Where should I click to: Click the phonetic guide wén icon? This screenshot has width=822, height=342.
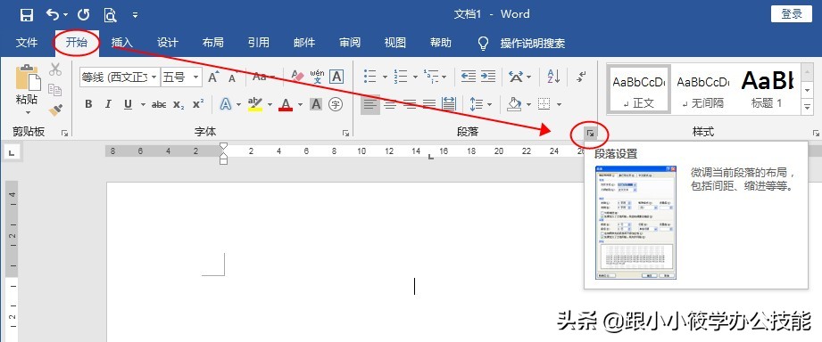317,77
